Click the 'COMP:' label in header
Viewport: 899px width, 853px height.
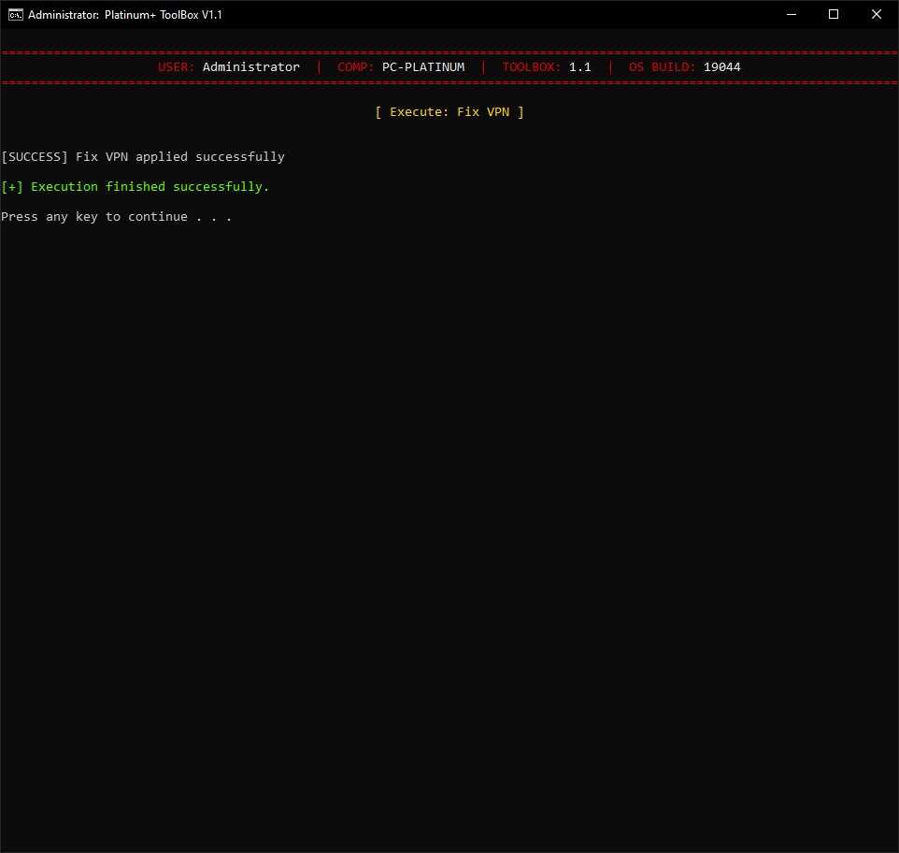[355, 67]
